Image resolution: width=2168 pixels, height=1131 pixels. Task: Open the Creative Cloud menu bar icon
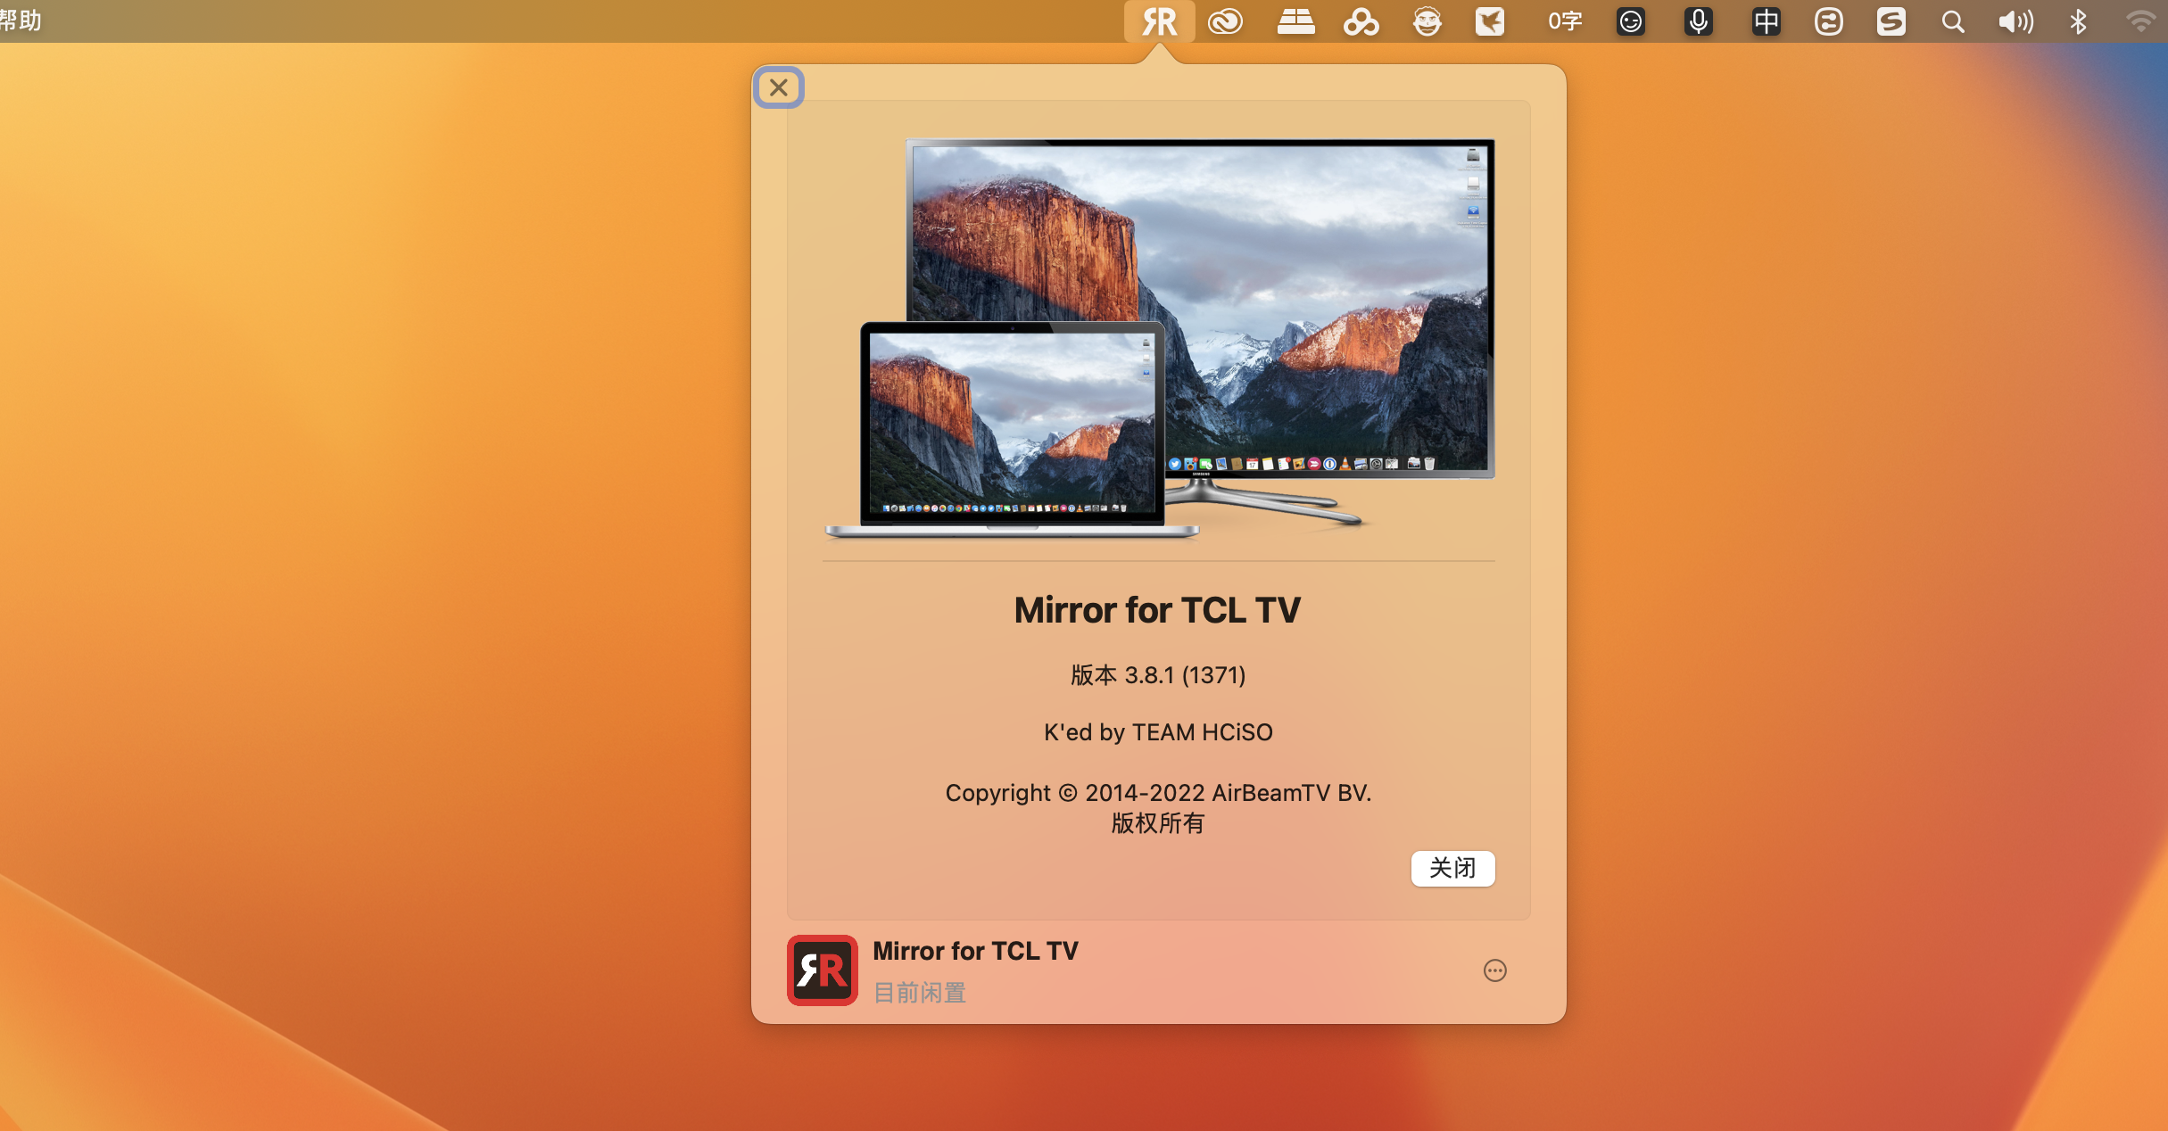[x=1225, y=21]
